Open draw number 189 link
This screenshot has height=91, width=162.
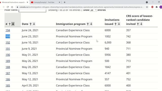click(x=8, y=61)
